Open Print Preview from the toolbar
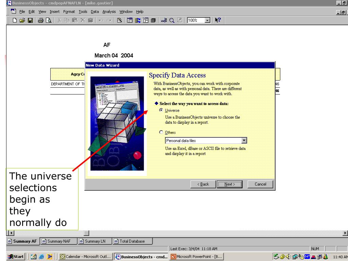 tap(48, 20)
